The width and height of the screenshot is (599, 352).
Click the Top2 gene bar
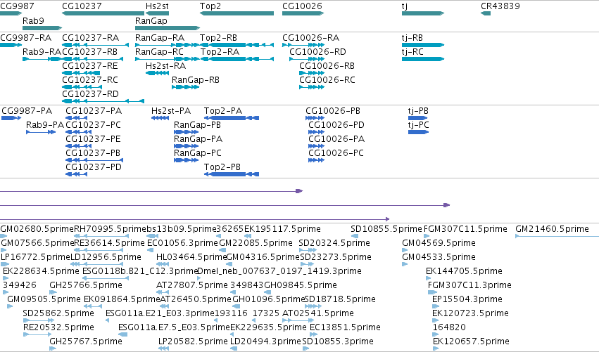pyautogui.click(x=237, y=13)
